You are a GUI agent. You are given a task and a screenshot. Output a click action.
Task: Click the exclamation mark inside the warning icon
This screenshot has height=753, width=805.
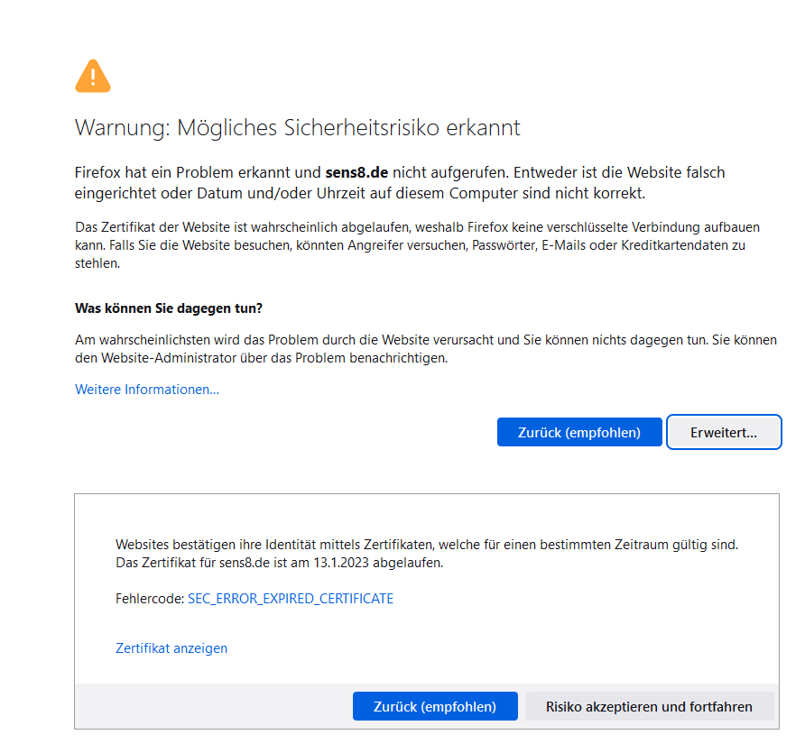click(x=91, y=79)
